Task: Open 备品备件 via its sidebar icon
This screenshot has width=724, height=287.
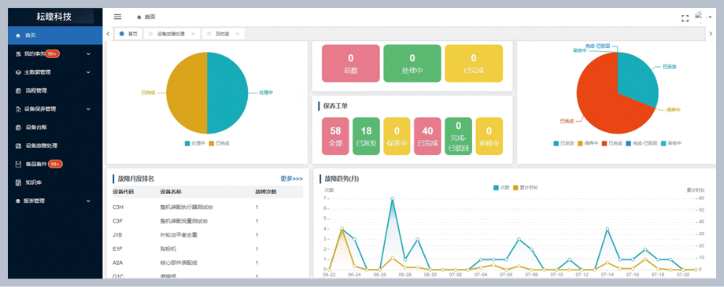Action: pos(18,164)
